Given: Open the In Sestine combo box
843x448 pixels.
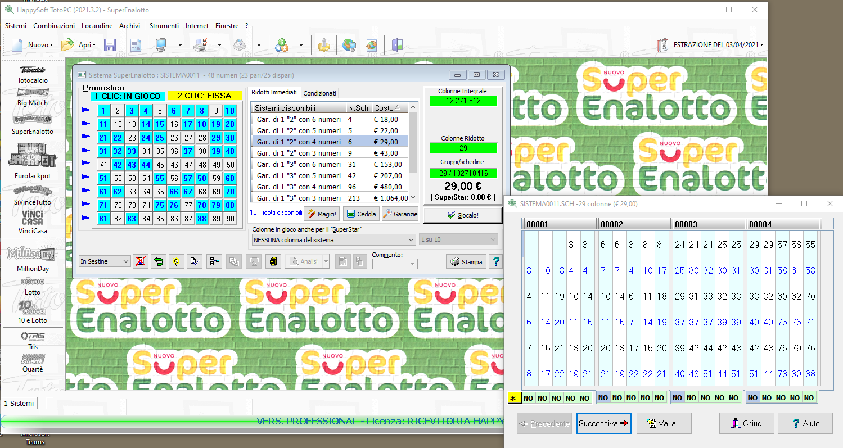Looking at the screenshot, I should tap(105, 261).
